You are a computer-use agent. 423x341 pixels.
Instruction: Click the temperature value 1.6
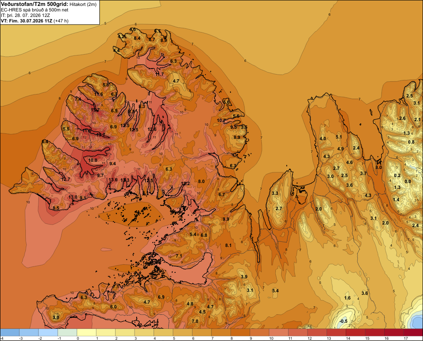pos(347,298)
